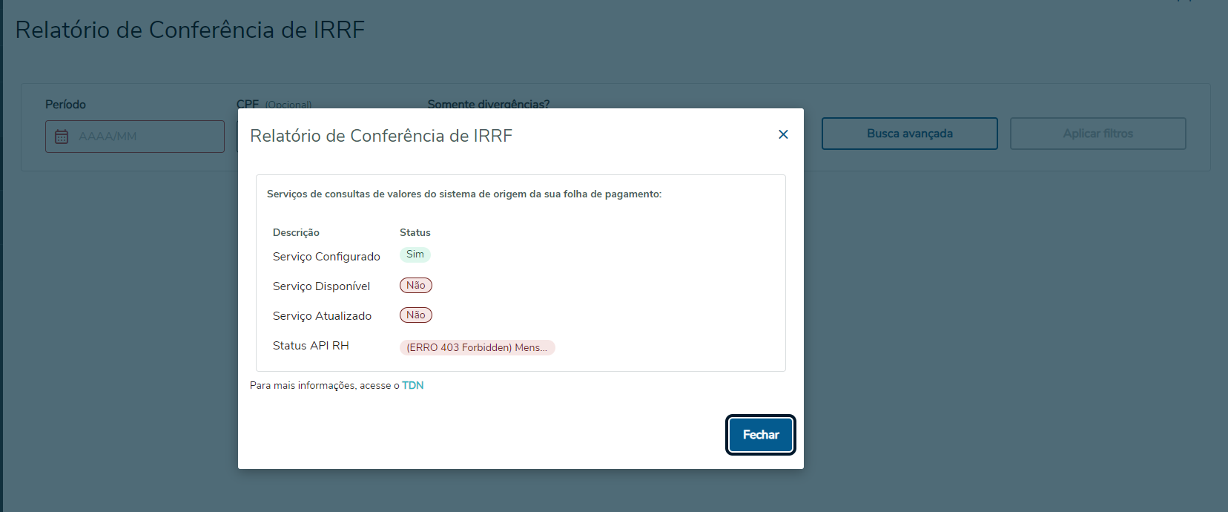1228x512 pixels.
Task: Click Não tag beside Serviço Disponível
Action: [x=416, y=286]
